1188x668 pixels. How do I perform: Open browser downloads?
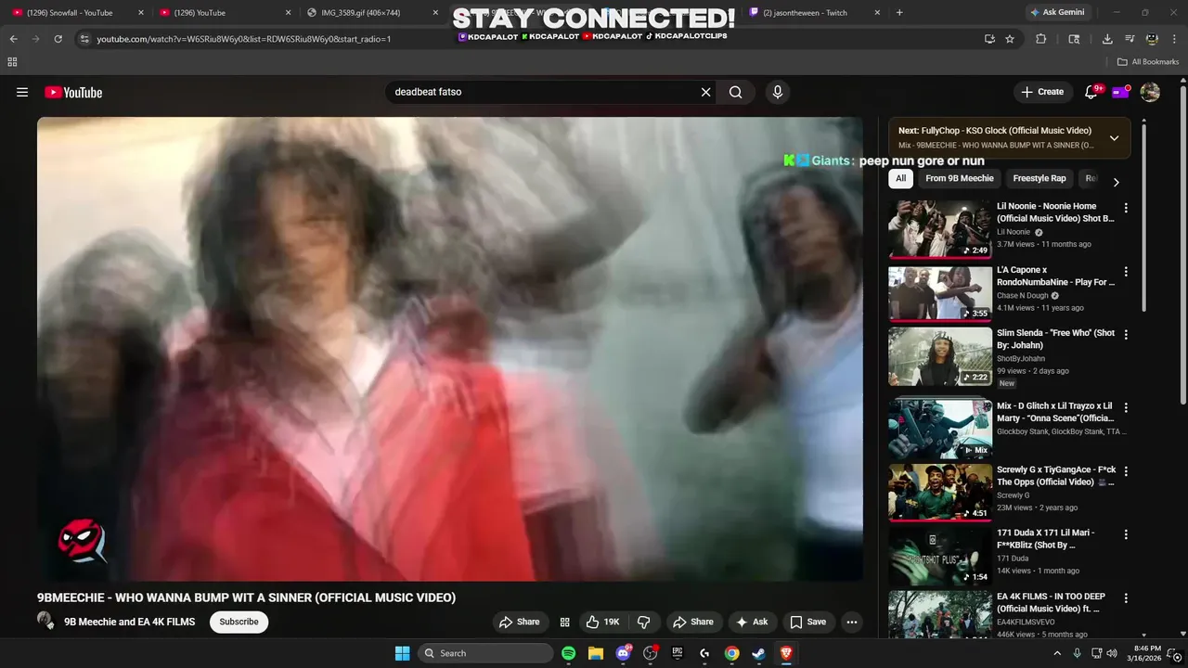click(1107, 39)
